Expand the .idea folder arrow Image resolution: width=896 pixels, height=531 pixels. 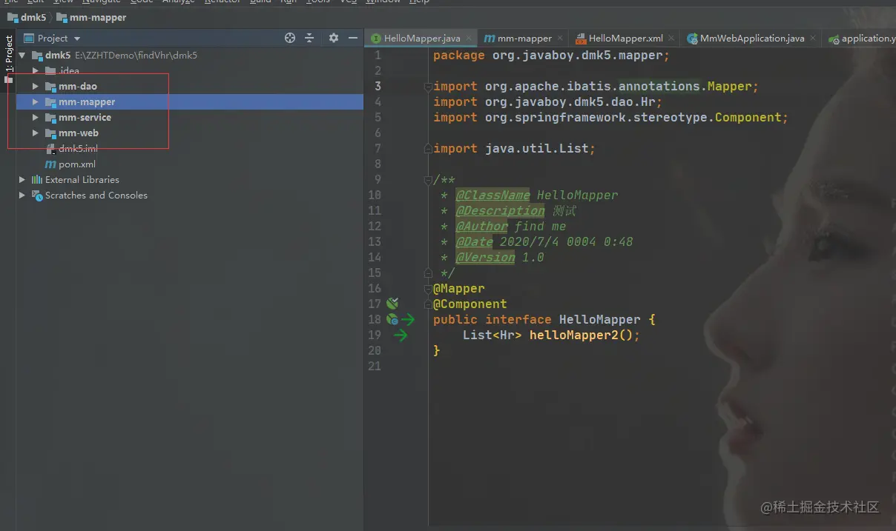click(35, 71)
